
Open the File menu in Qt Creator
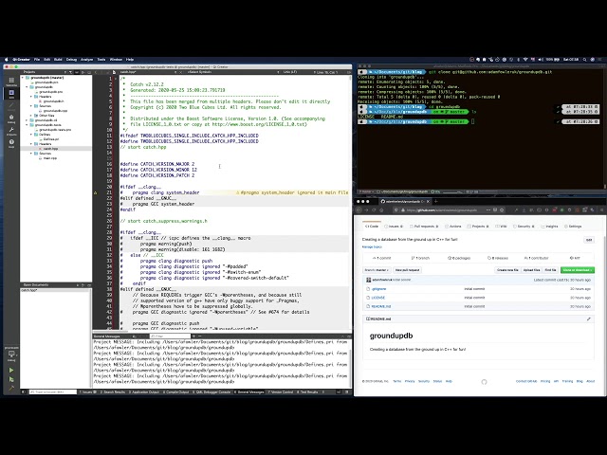pyautogui.click(x=37, y=60)
